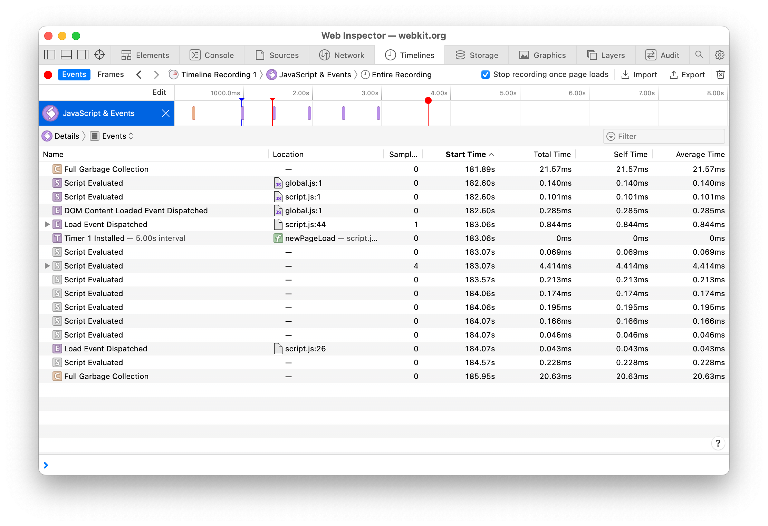Switch to the Network tab
Image resolution: width=768 pixels, height=526 pixels.
point(342,55)
